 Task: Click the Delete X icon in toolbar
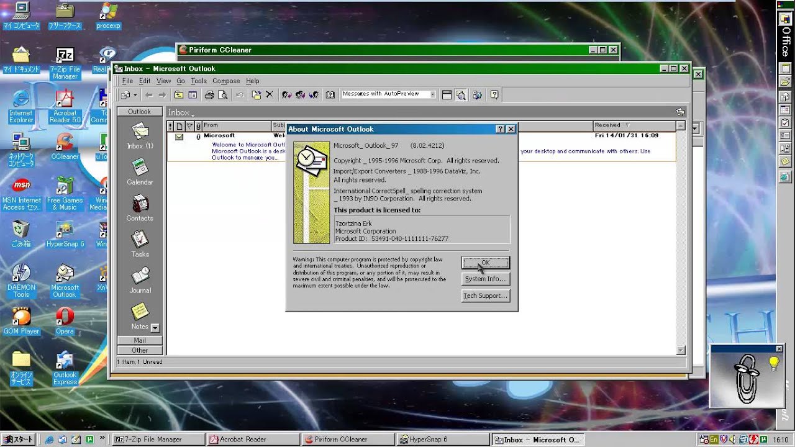coord(270,95)
